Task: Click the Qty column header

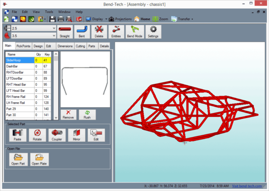Action: pyautogui.click(x=39, y=54)
